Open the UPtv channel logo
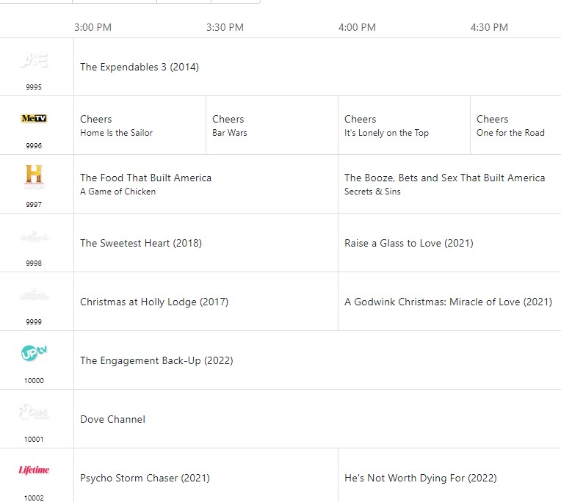 click(x=34, y=354)
